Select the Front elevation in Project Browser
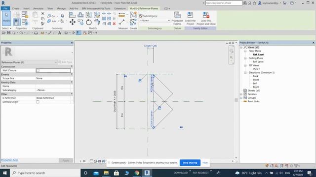The width and height of the screenshot is (316, 177). (x=256, y=80)
